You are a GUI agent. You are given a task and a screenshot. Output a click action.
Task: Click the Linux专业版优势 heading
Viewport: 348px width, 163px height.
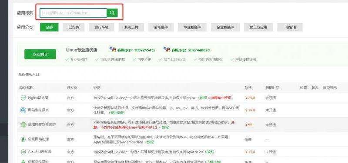[x=82, y=50]
